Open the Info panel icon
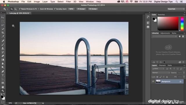 coord(148,27)
